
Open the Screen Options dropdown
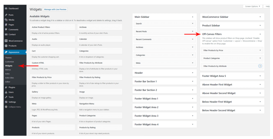(x=252, y=6)
